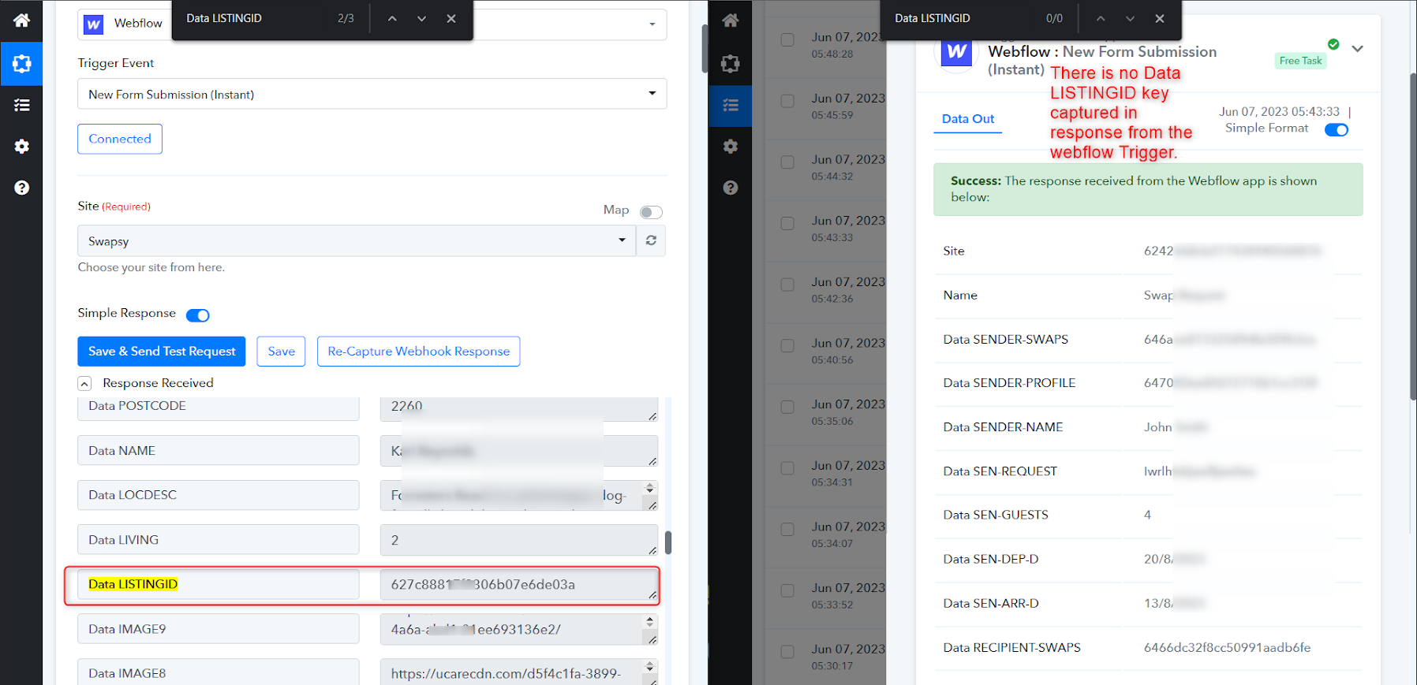The width and height of the screenshot is (1417, 685).
Task: Open help icon in right window sidebar
Action: coord(731,188)
